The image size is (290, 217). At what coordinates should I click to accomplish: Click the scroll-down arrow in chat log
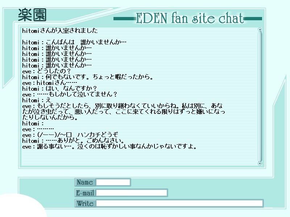coord(260,163)
